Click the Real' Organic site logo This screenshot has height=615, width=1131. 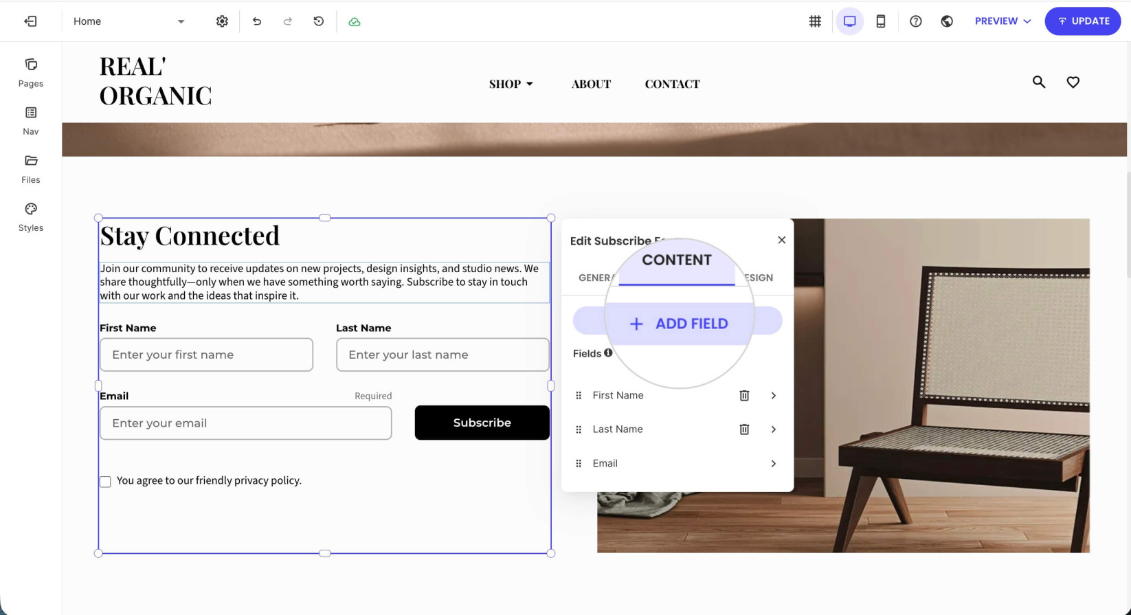click(156, 81)
